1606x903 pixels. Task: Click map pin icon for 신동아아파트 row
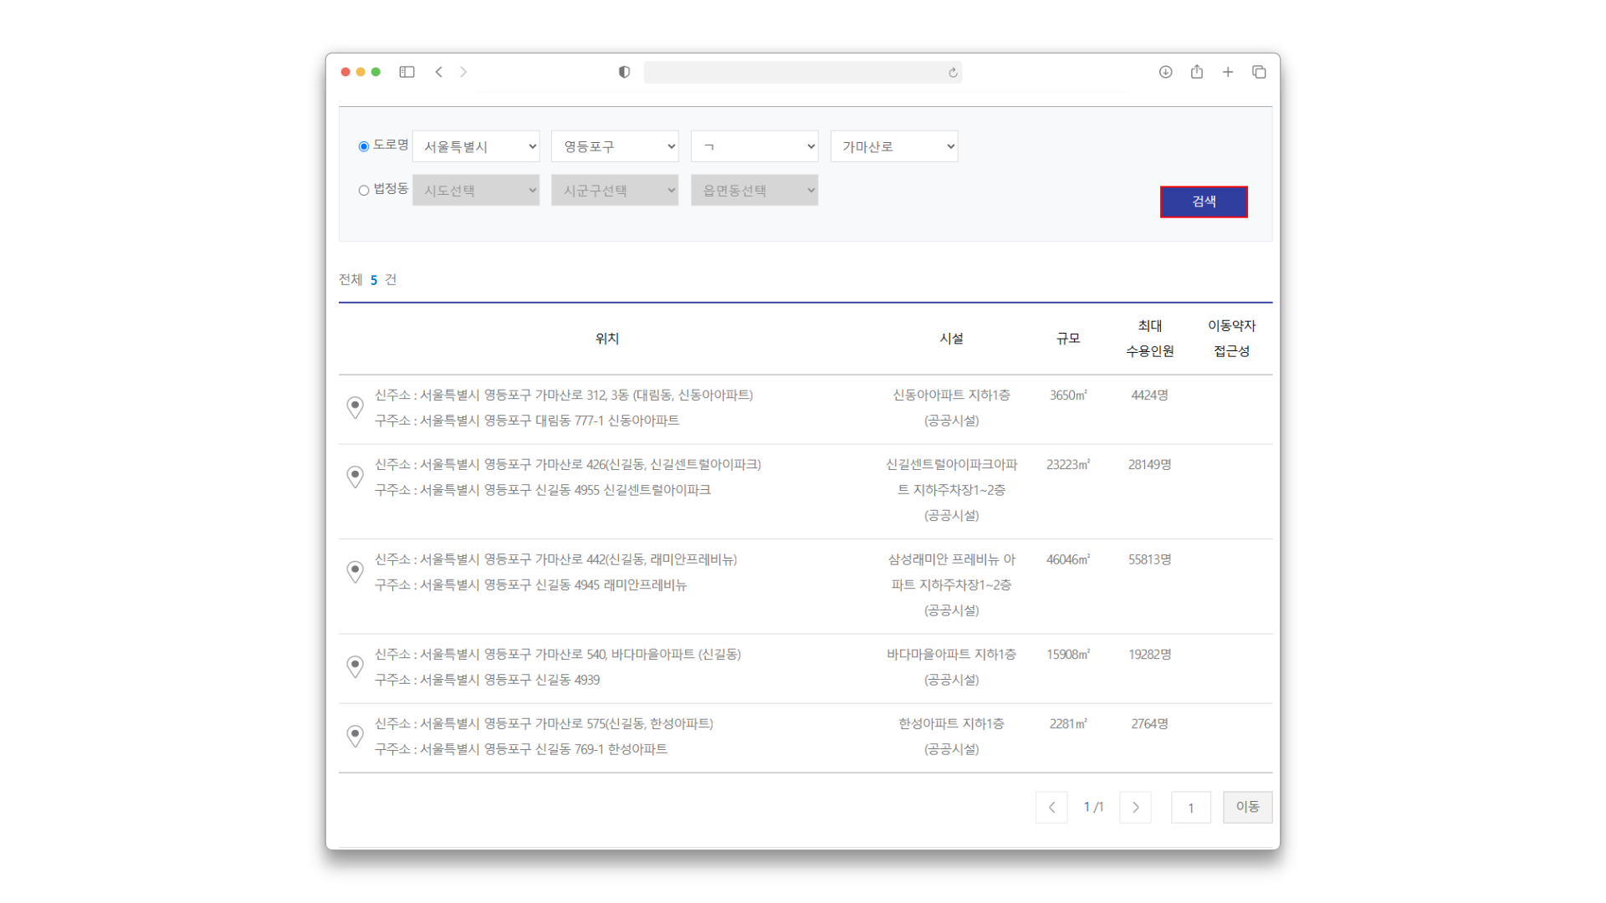[x=355, y=407]
